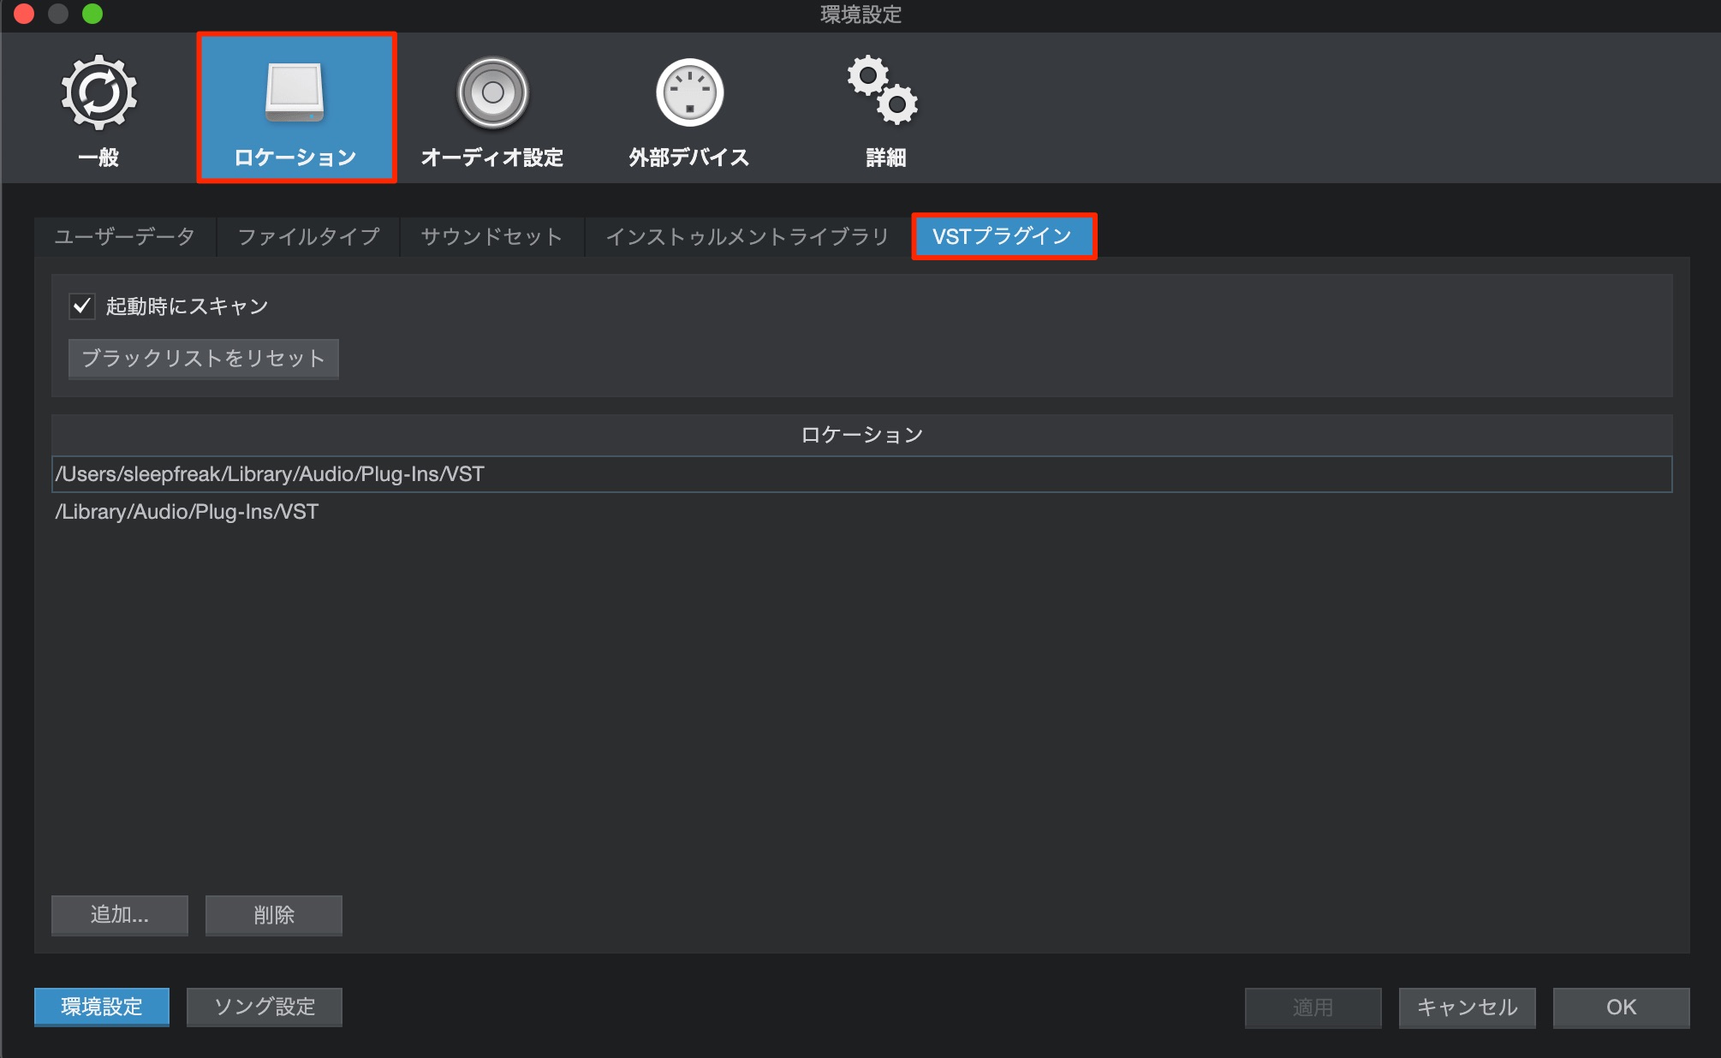Switch to the サウンドセット tab
The width and height of the screenshot is (1721, 1058).
point(491,236)
